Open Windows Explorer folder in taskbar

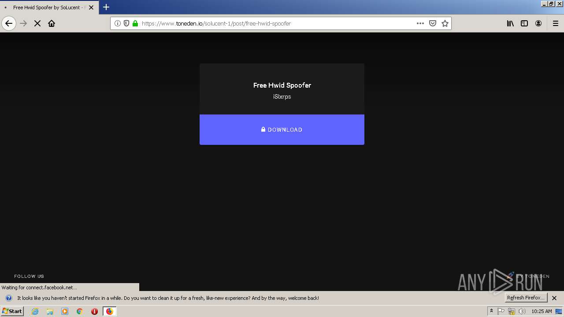click(50, 311)
